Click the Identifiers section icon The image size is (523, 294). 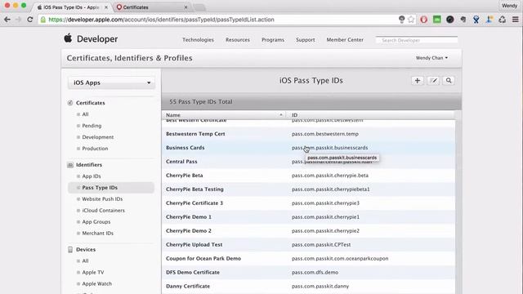click(x=70, y=165)
